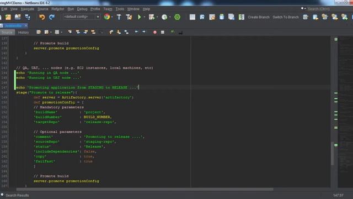353x199 pixels.
Task: Click the 147:57 cursor position indicator
Action: pos(338,195)
